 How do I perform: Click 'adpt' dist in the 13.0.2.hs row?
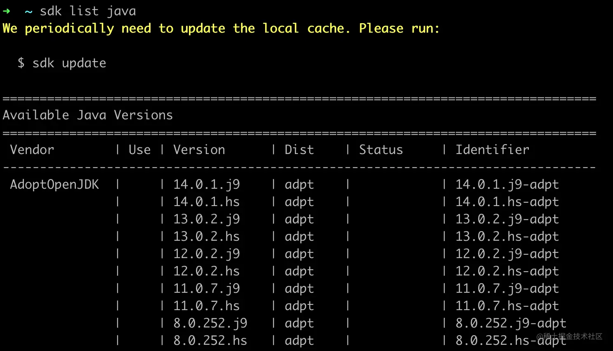pyautogui.click(x=299, y=237)
